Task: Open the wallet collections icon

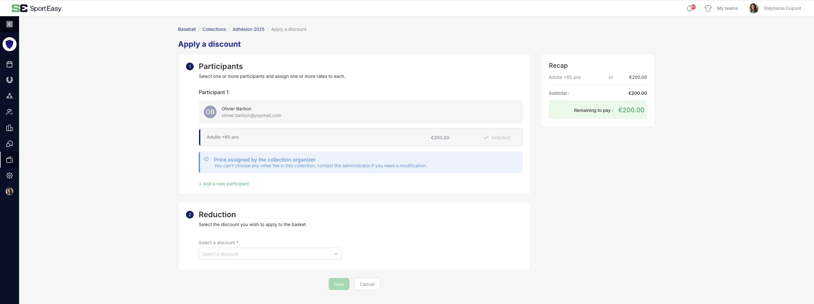Action: tap(10, 160)
